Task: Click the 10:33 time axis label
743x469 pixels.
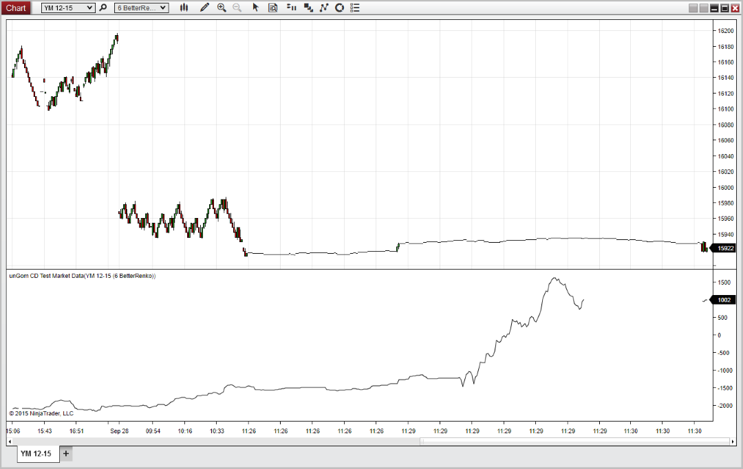Action: (217, 431)
